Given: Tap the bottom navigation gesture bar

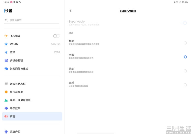Looking at the screenshot, I should pyautogui.click(x=95, y=133).
